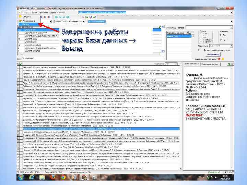The width and height of the screenshot is (247, 185).
Task: Switch to the Связанные данные tab
Action: (210, 64)
